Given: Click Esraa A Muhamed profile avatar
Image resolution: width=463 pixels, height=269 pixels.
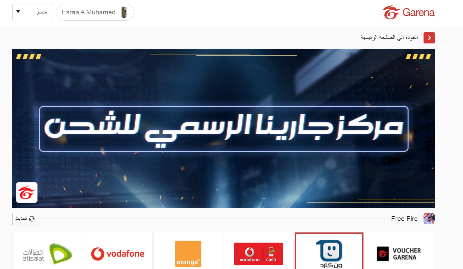Looking at the screenshot, I should coord(124,12).
